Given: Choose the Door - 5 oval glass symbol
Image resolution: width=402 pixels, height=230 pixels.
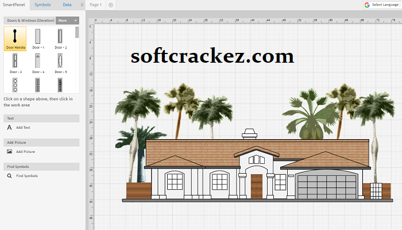Looking at the screenshot, I should coord(60,63).
